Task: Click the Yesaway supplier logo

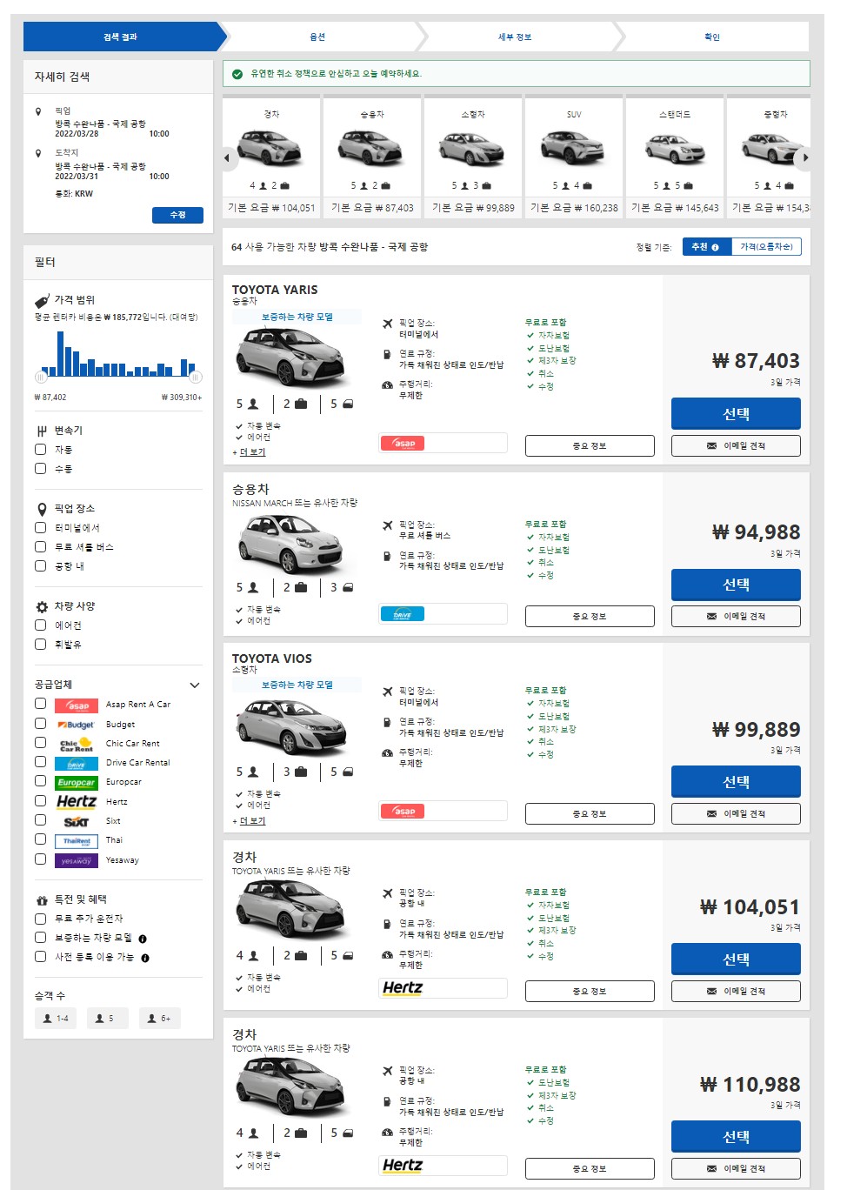Action: coord(77,860)
